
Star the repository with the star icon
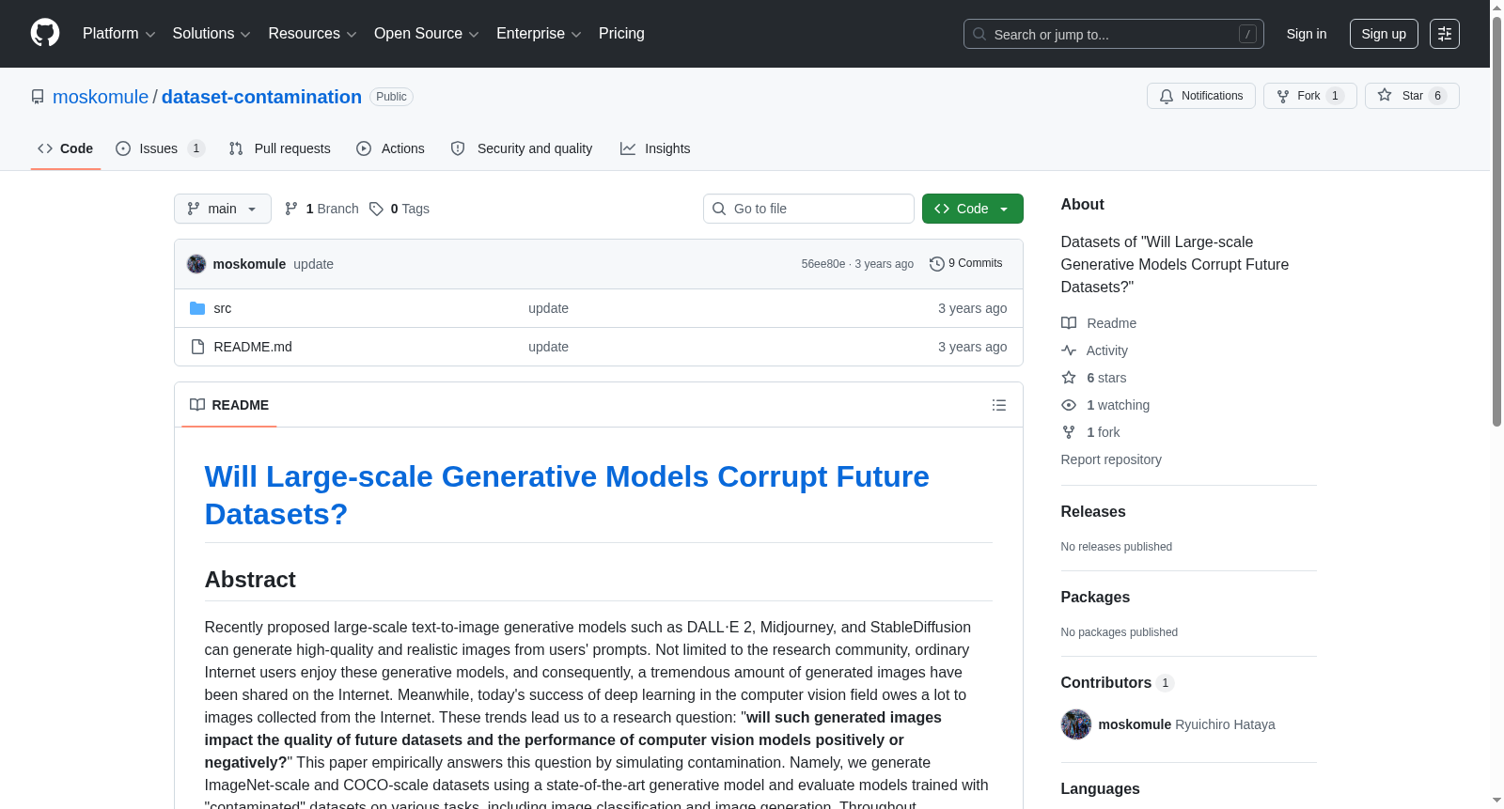(1385, 95)
